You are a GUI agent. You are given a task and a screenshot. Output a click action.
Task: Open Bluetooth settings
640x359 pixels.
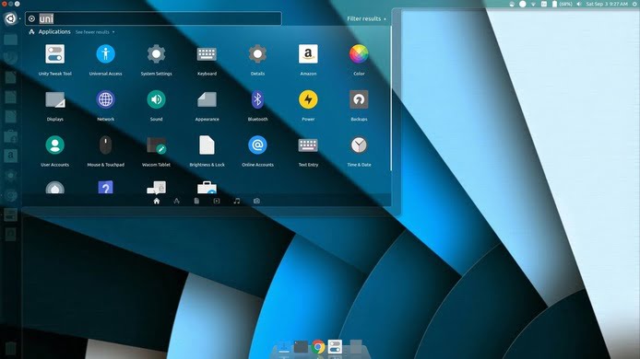click(257, 99)
